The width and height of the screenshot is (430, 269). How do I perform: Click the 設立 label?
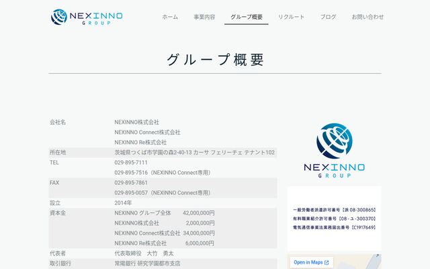pos(55,203)
